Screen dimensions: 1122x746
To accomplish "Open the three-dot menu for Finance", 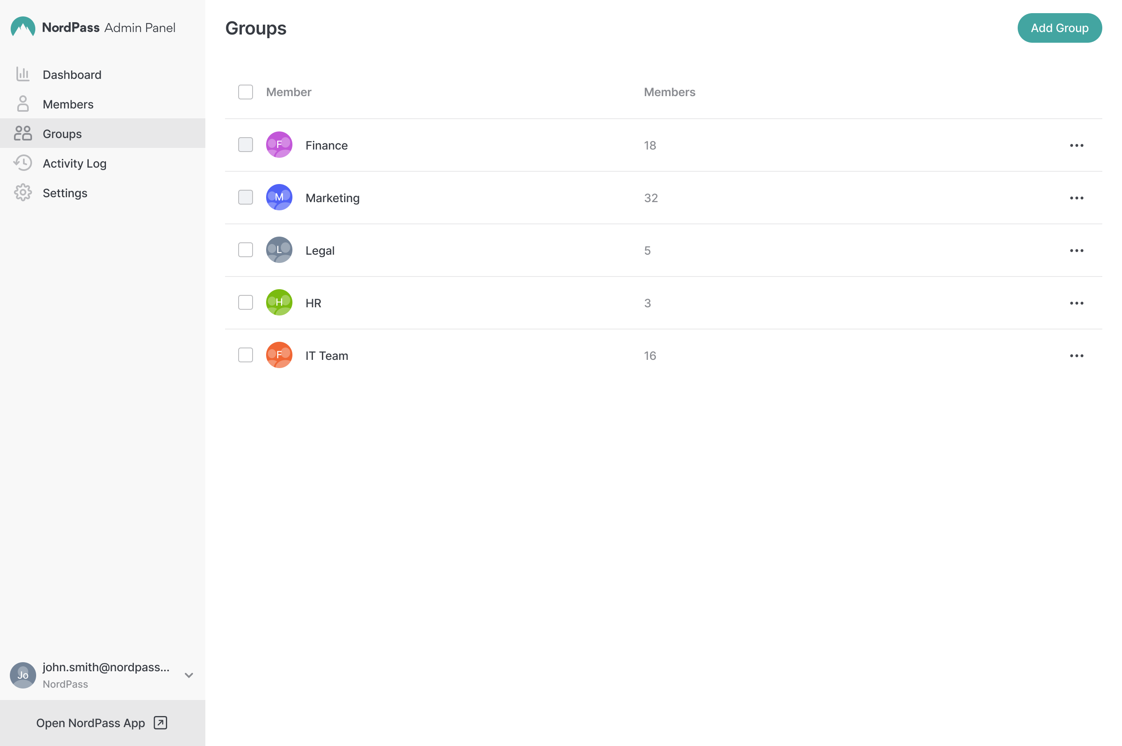I will coord(1076,145).
